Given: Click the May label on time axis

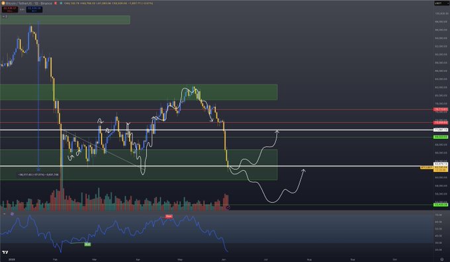Looking at the screenshot, I should pos(180,259).
